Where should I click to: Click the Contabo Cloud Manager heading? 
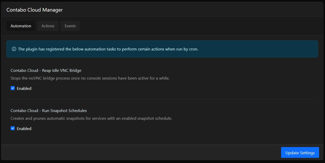35,10
